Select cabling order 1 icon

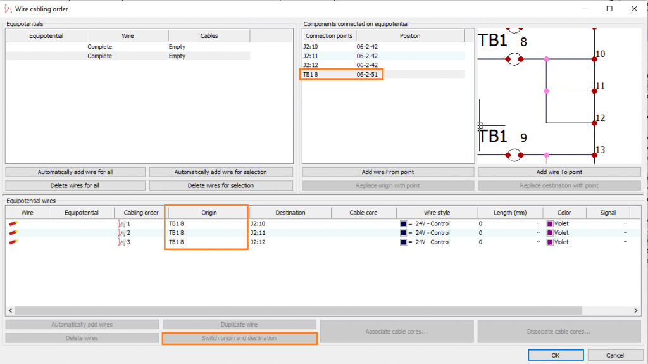[x=121, y=223]
